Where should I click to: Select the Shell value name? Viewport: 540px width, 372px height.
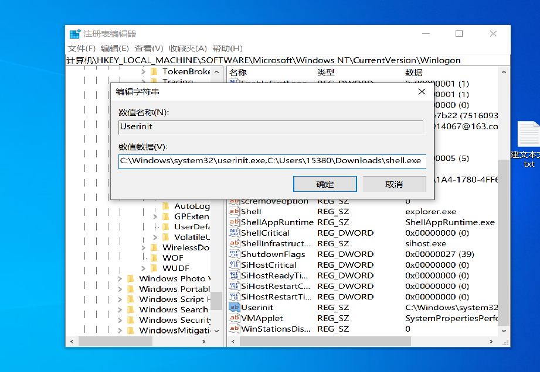(251, 212)
